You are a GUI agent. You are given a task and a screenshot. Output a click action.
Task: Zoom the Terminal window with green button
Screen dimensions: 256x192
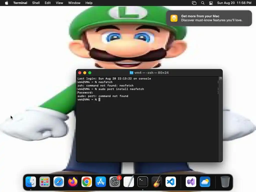pyautogui.click(x=90, y=73)
